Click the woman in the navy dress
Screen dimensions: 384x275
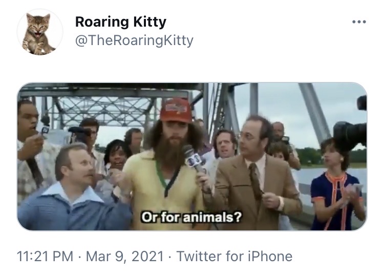click(337, 185)
